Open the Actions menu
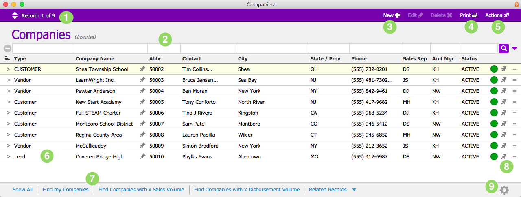 click(497, 15)
